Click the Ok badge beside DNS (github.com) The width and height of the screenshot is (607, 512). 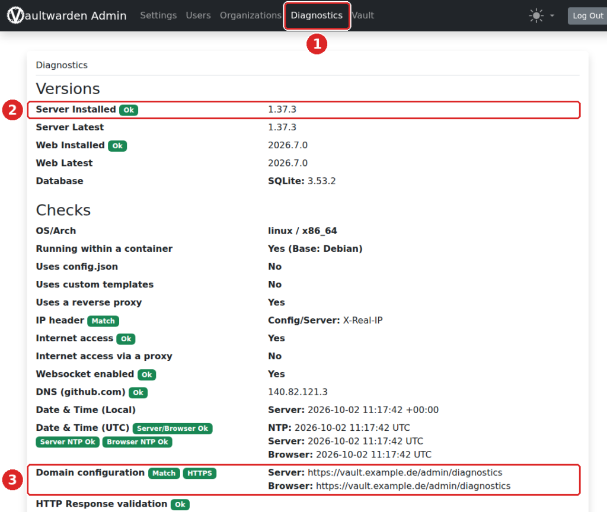tap(138, 392)
